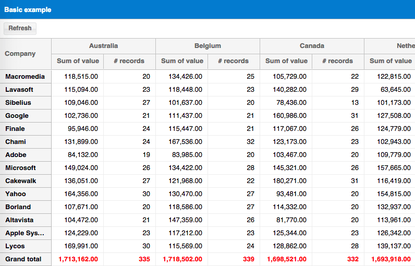Click cell 83,985.00 in Adobe row

coord(182,155)
